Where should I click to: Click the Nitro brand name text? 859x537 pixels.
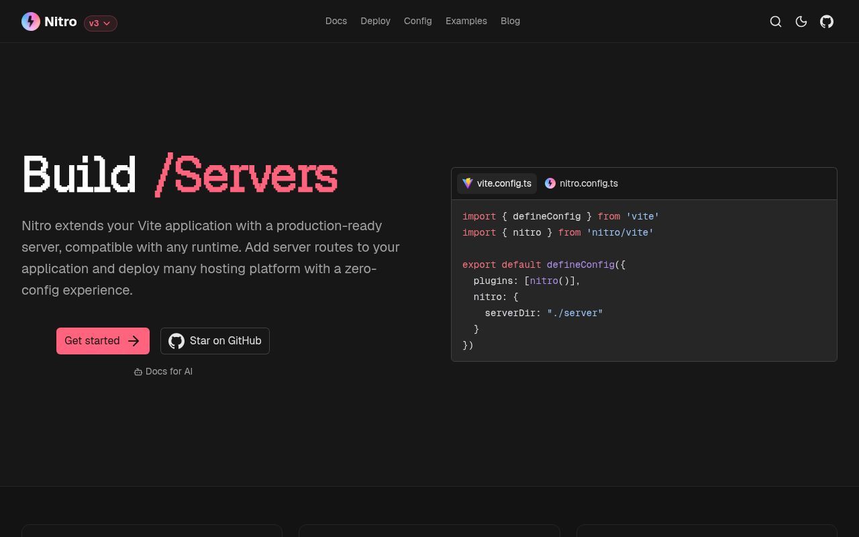(60, 21)
